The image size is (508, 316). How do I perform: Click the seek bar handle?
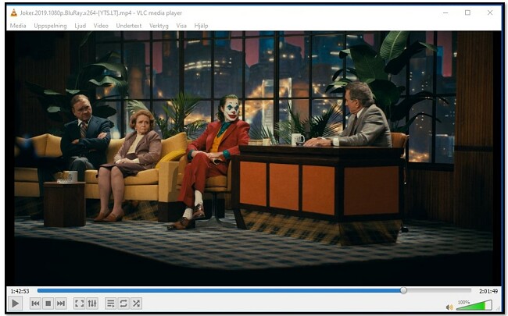tap(403, 290)
